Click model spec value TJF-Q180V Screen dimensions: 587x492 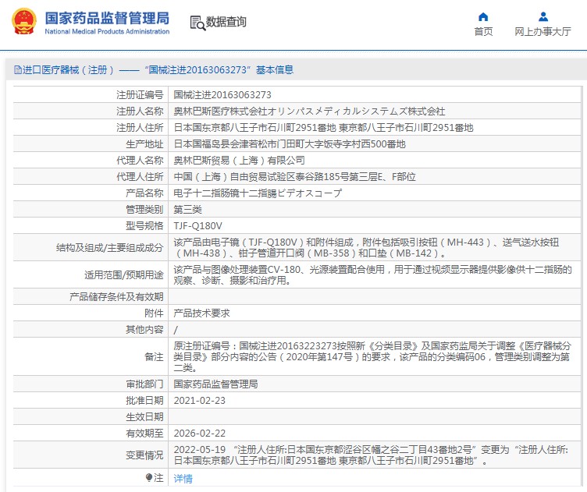(197, 226)
